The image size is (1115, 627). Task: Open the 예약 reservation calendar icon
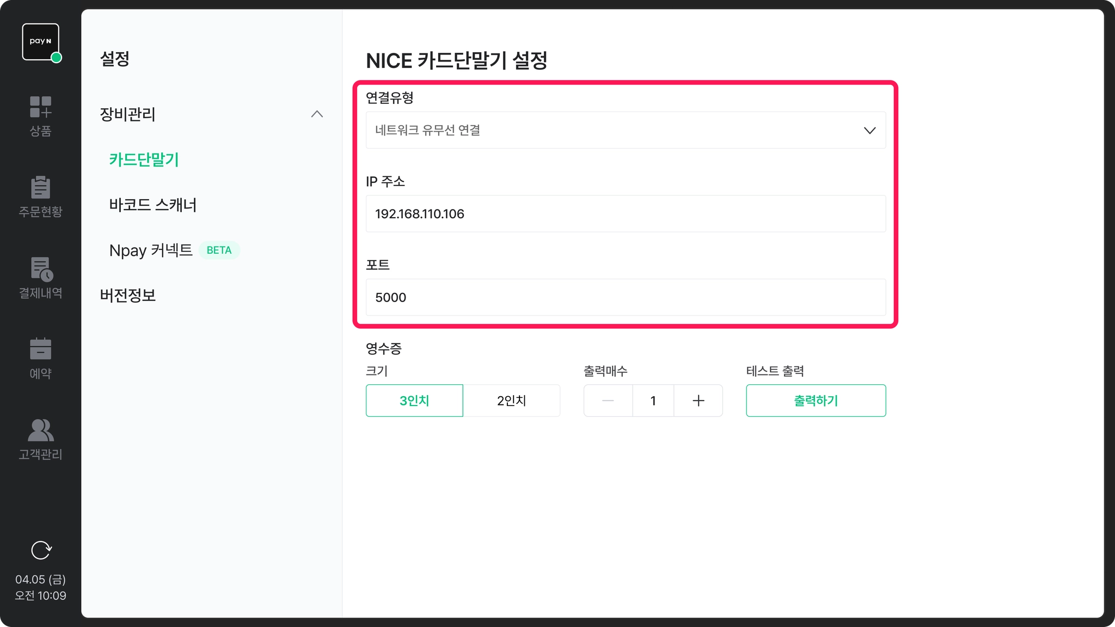coord(40,349)
